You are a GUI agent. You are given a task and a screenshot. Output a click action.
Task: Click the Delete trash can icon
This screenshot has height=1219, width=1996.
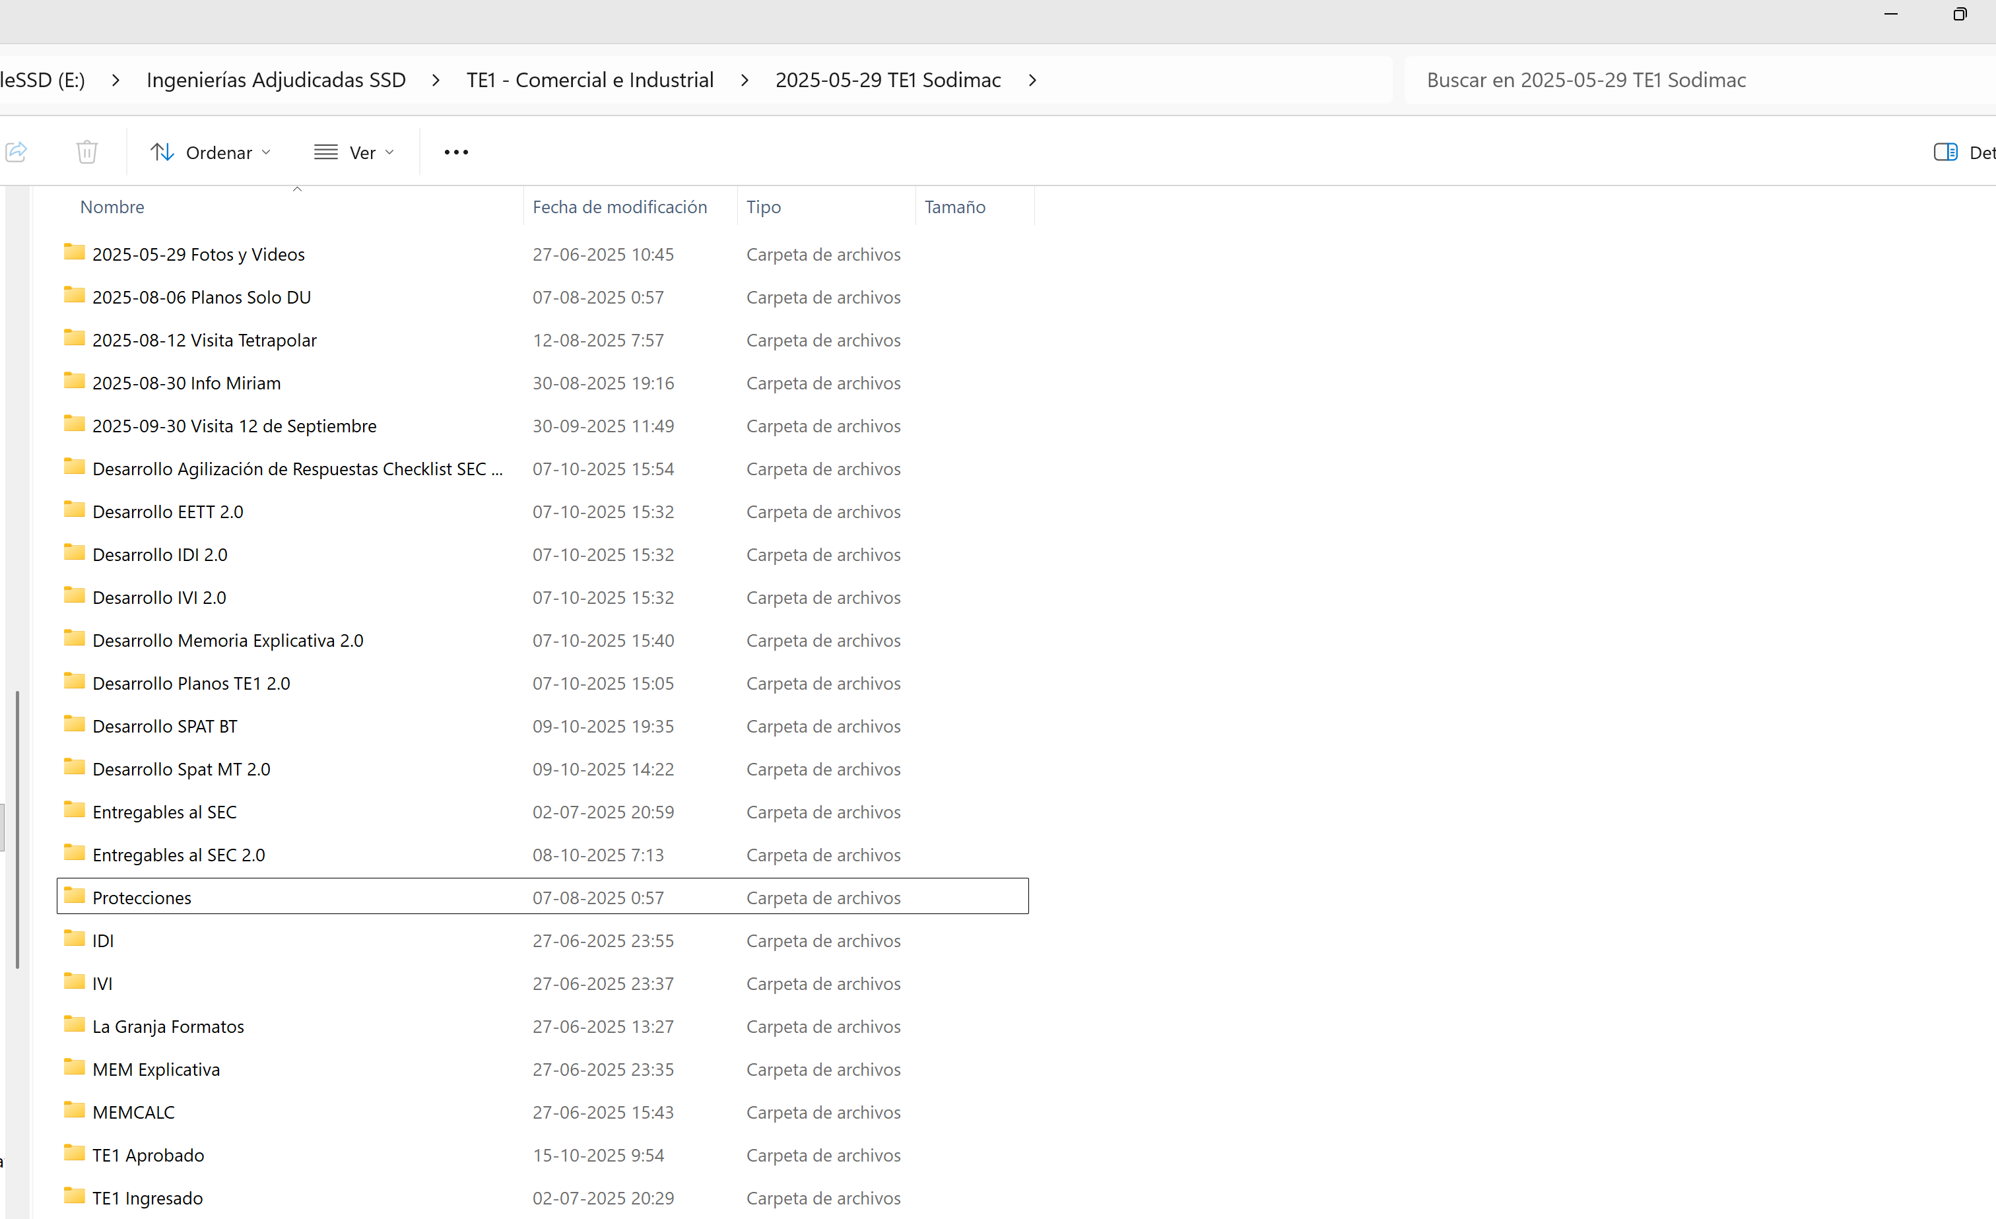point(86,151)
